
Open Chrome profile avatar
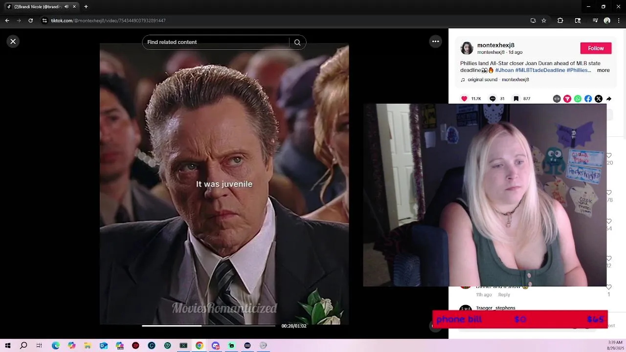point(607,21)
